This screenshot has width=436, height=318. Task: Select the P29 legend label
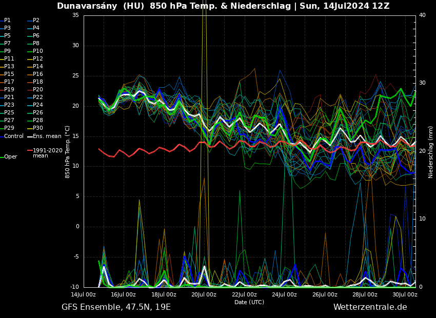click(x=9, y=128)
